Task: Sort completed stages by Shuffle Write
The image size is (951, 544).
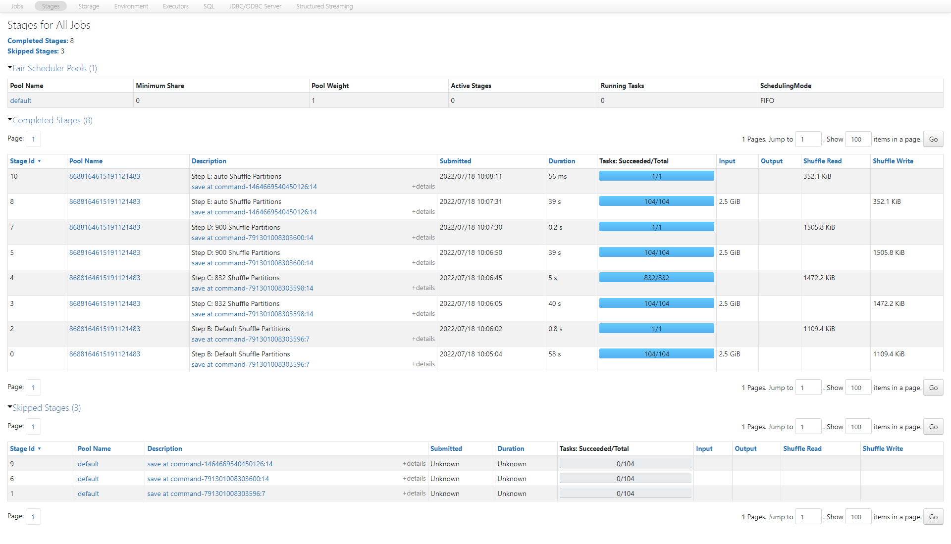Action: coord(893,161)
